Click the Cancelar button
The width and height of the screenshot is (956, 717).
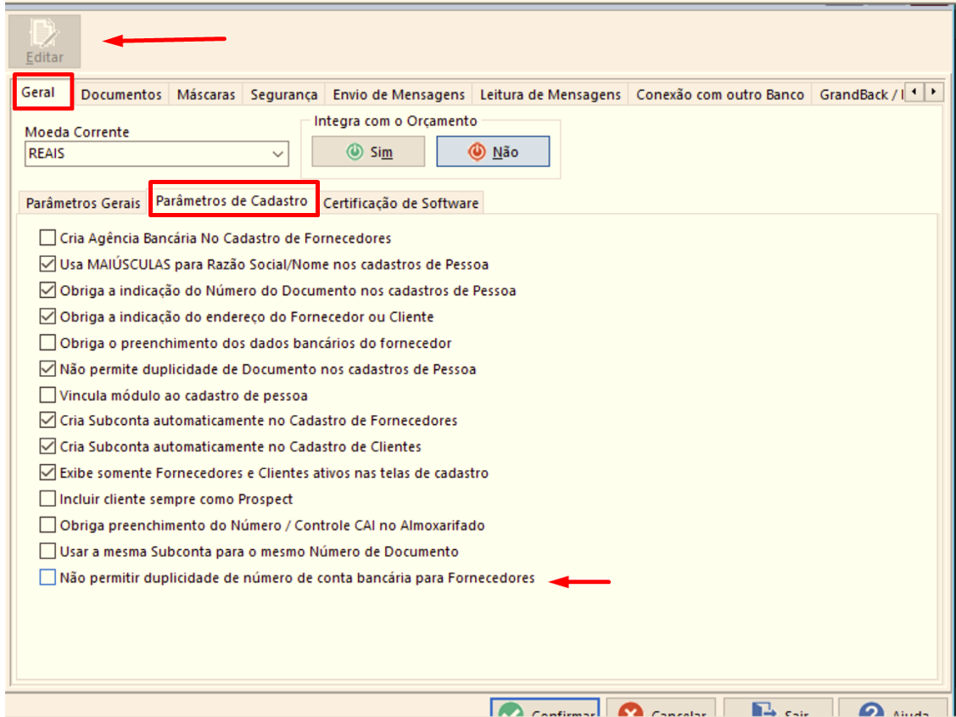[x=660, y=709]
